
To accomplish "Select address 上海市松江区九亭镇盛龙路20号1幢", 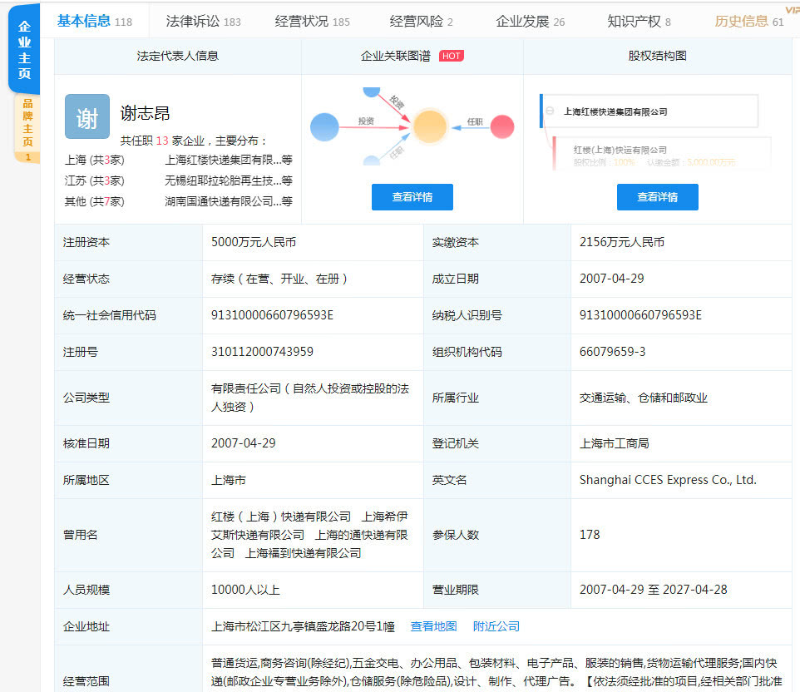I will 303,626.
